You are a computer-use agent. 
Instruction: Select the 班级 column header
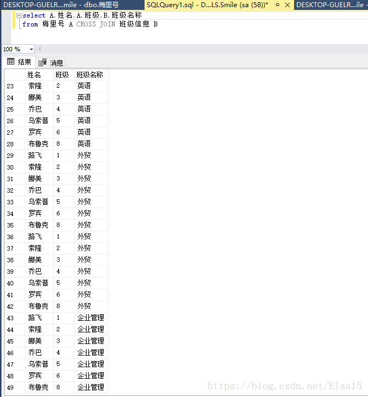coord(64,75)
